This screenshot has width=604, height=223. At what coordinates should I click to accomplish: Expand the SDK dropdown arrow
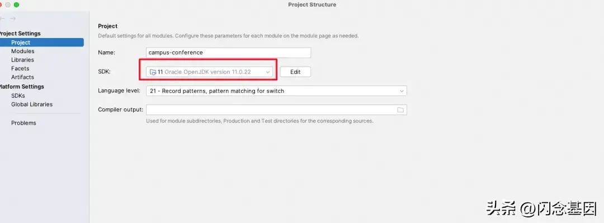click(268, 72)
